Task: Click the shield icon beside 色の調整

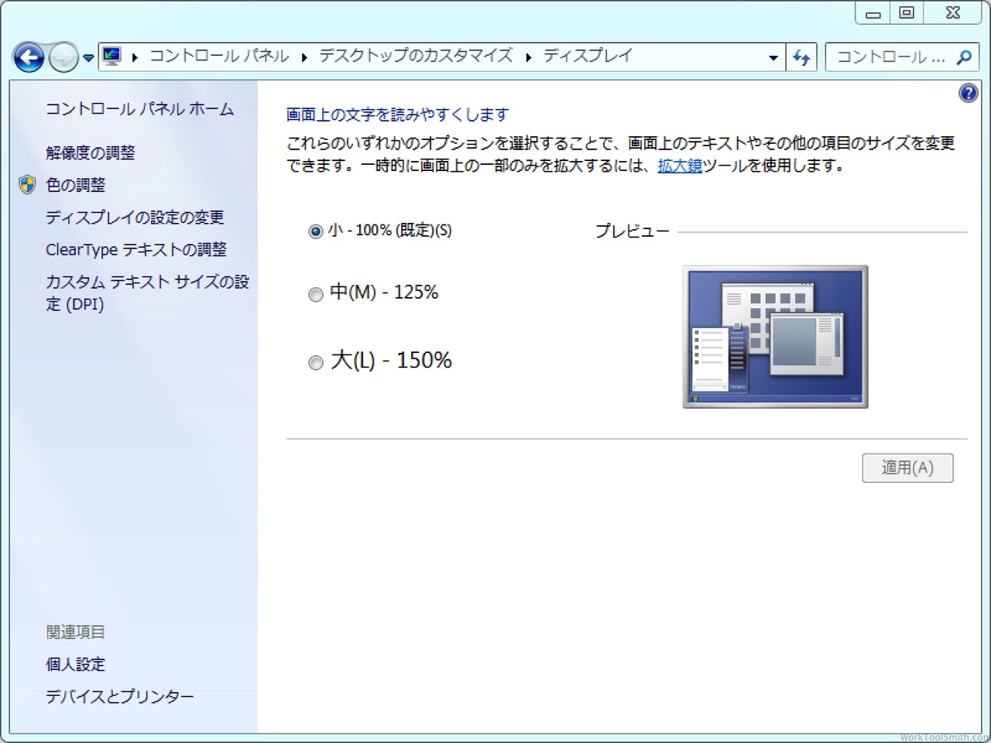Action: pos(27,184)
